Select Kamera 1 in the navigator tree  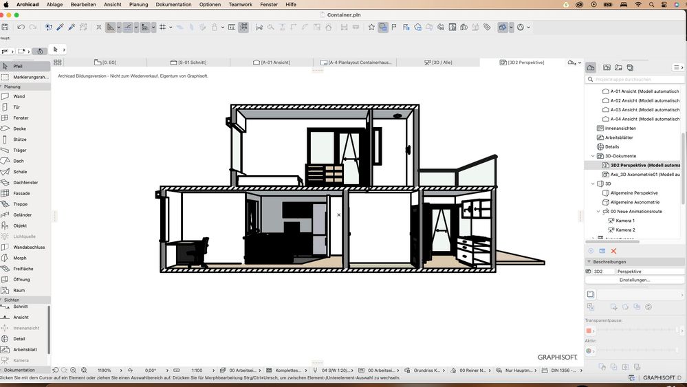625,221
